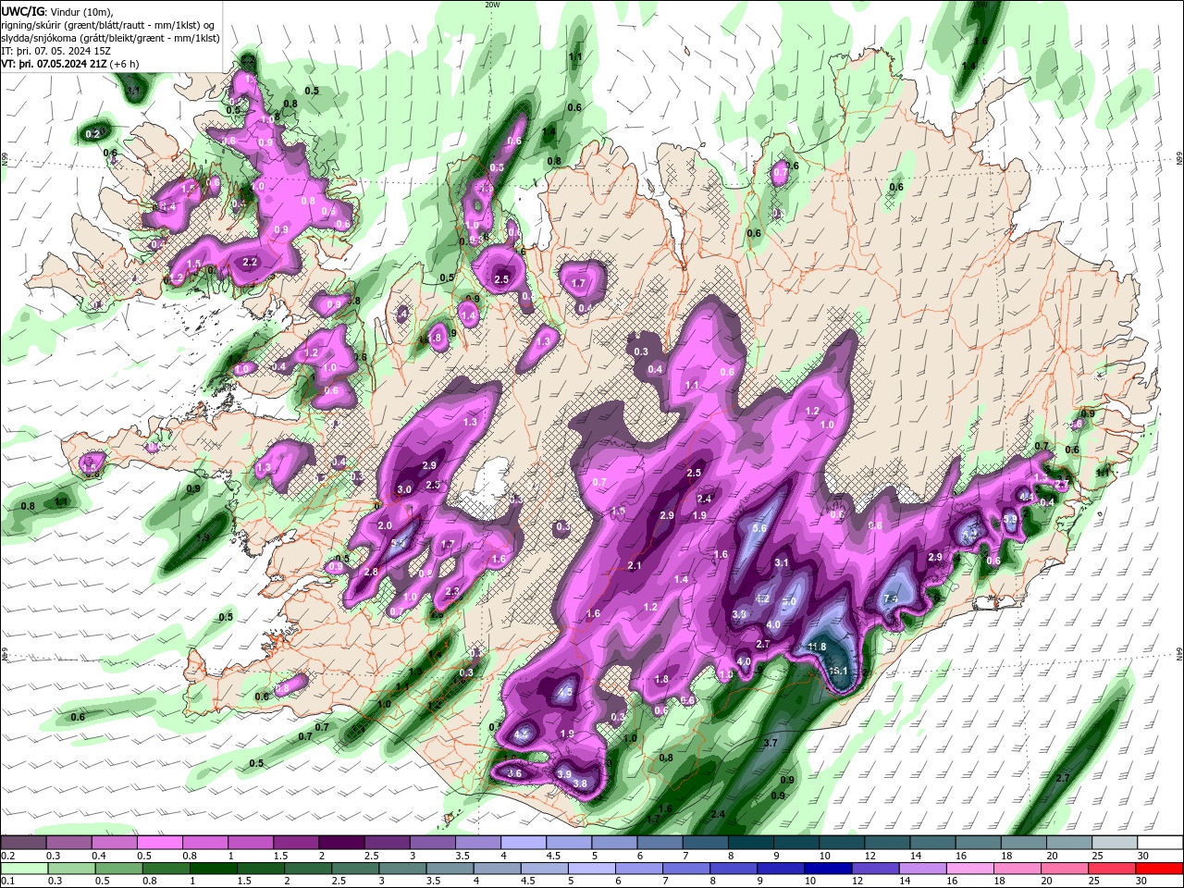Click the 11.8 precipitation value on the map
Viewport: 1184px width, 888px height.
coord(817,647)
